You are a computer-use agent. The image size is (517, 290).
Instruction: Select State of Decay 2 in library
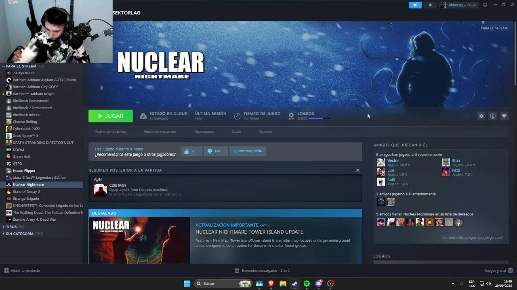pyautogui.click(x=26, y=192)
